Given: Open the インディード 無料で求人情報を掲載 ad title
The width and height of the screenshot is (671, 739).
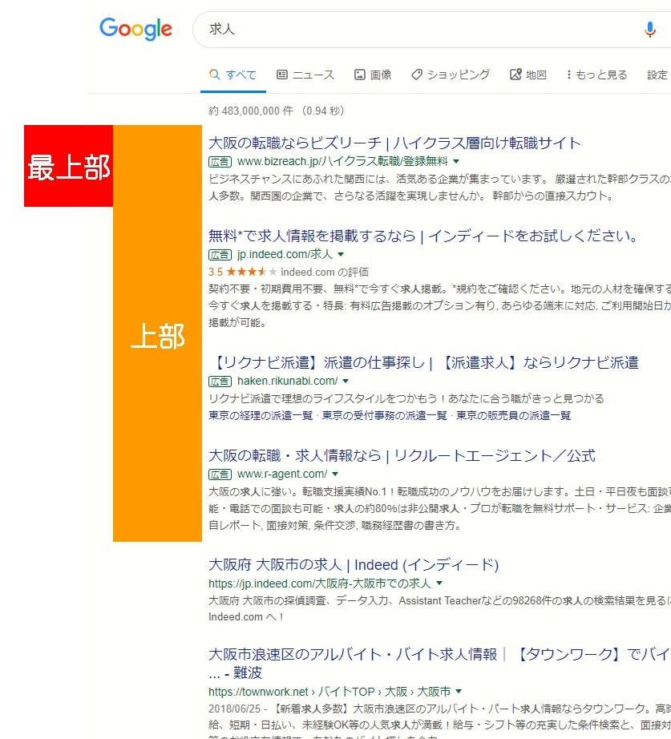Looking at the screenshot, I should (423, 236).
